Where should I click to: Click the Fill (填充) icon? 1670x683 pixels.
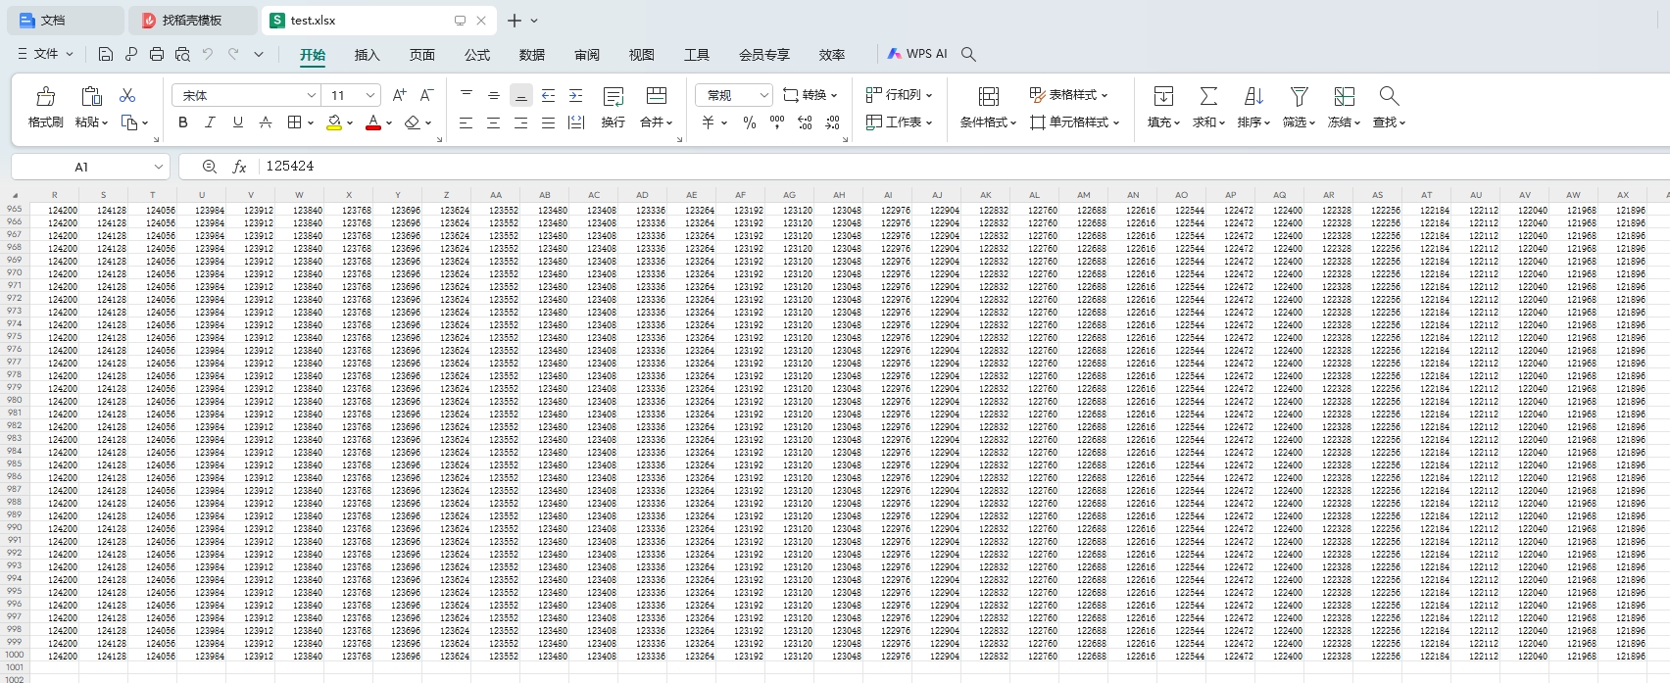pyautogui.click(x=1163, y=96)
